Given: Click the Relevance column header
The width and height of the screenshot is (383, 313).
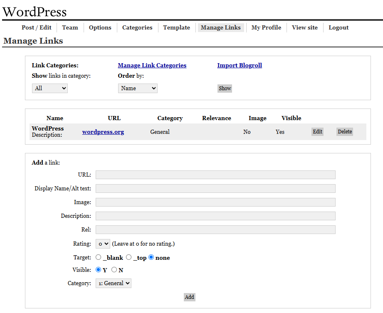Looking at the screenshot, I should pos(217,118).
